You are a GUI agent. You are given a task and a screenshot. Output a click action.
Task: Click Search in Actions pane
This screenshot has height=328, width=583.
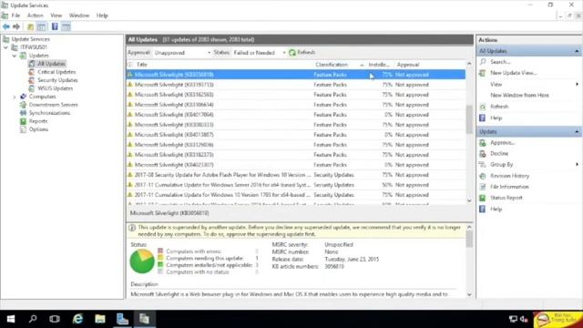tap(500, 62)
